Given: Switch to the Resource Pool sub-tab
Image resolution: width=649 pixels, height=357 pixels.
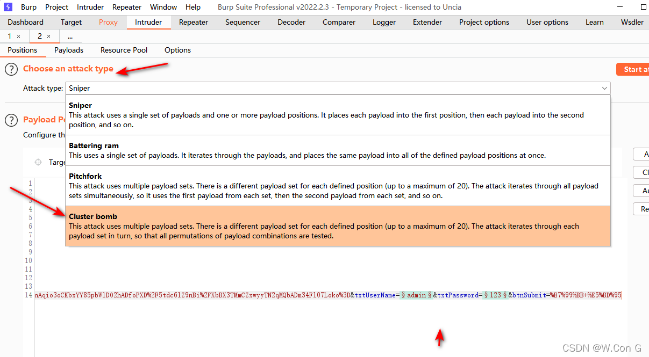Looking at the screenshot, I should pyautogui.click(x=124, y=50).
